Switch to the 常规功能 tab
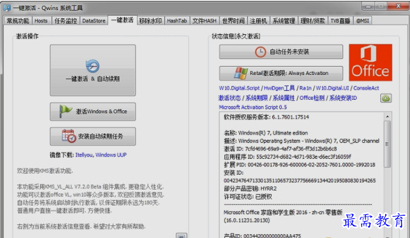410x238 pixels. pyautogui.click(x=18, y=21)
